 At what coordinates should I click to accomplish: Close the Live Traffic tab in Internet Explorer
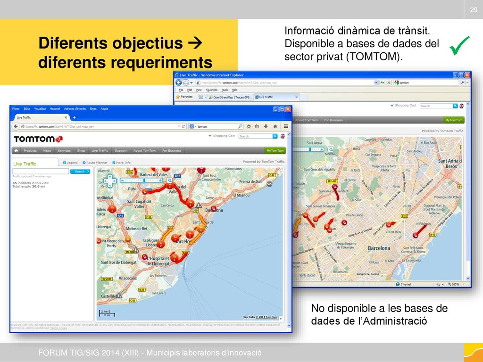[x=296, y=97]
